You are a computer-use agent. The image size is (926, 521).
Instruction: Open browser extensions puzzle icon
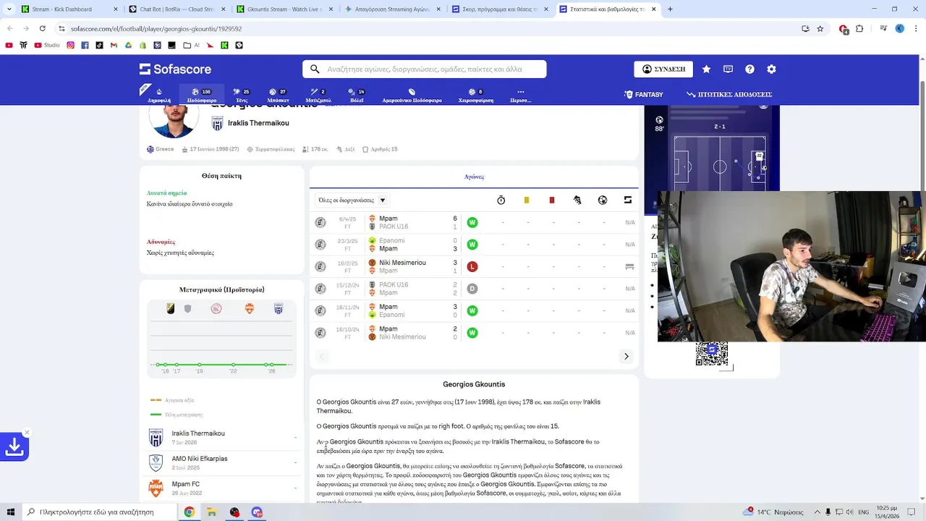pos(859,29)
